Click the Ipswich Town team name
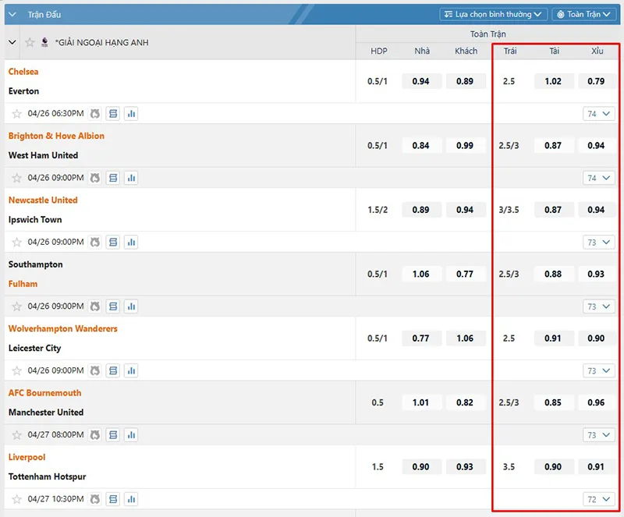624x517 pixels. tap(35, 220)
